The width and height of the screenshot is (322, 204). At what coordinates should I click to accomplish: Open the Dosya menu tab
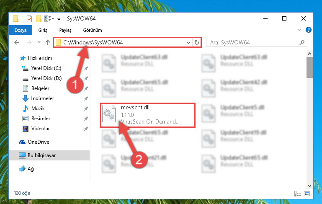click(x=21, y=30)
